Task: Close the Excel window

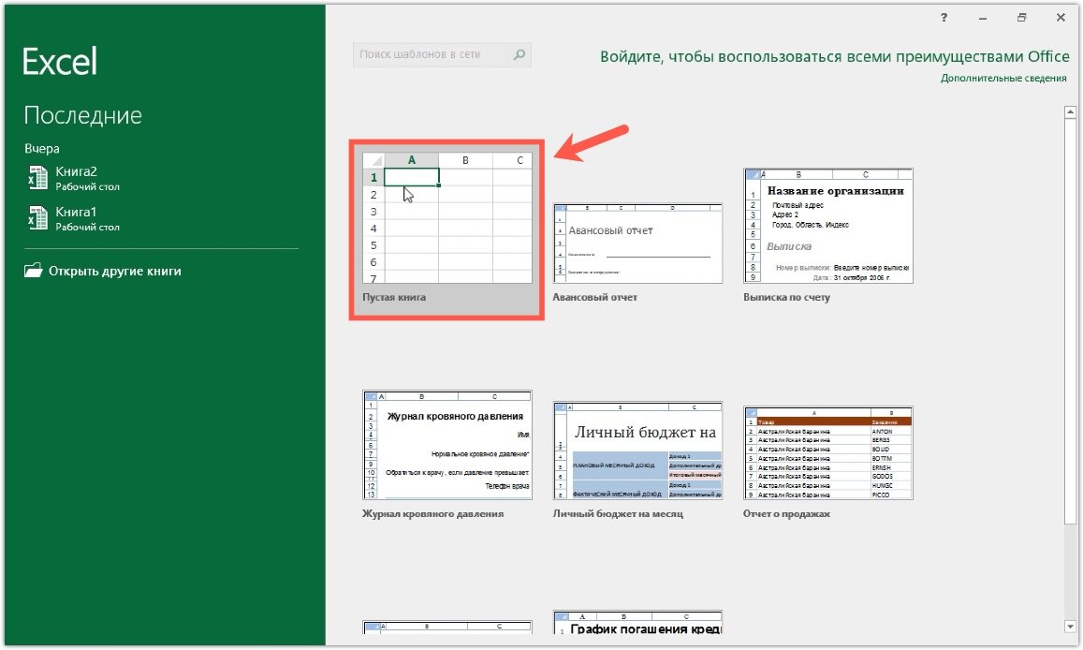Action: 1061,17
